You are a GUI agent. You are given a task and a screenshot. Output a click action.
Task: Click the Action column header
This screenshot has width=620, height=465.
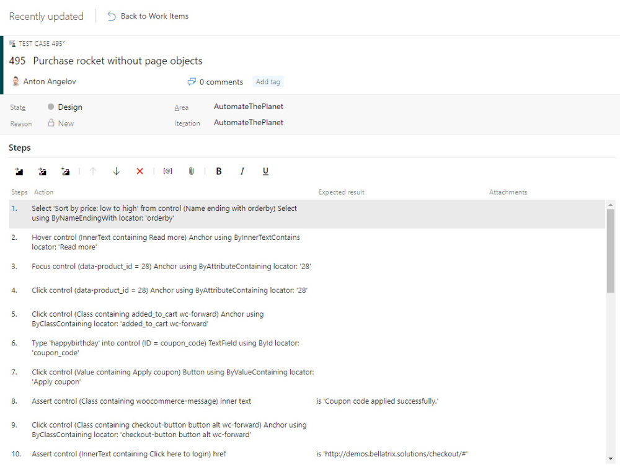pos(43,192)
